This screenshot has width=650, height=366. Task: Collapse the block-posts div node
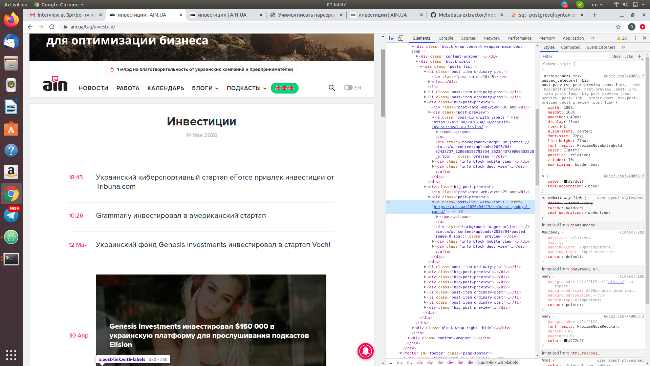417,62
